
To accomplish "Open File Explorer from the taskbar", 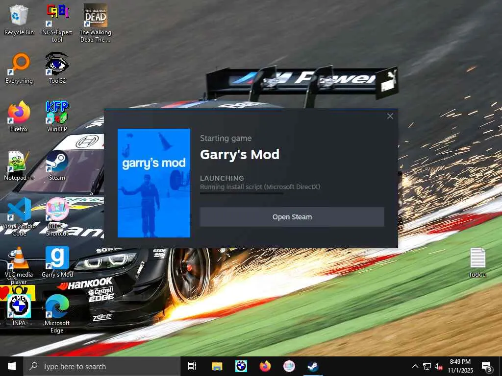I will [x=217, y=366].
